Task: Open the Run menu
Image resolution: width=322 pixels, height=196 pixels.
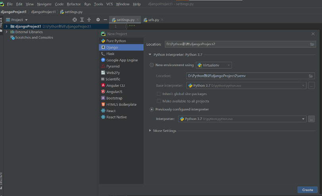Action: 87,4
